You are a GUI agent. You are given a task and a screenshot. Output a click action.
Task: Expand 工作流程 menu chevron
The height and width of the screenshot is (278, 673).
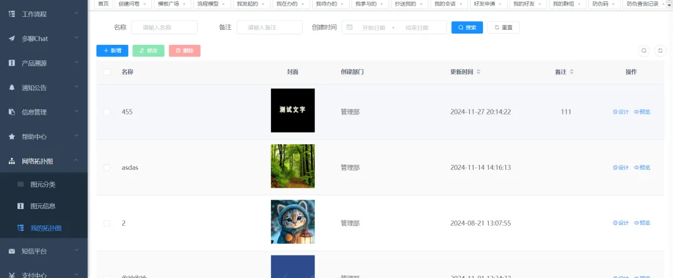click(x=76, y=14)
